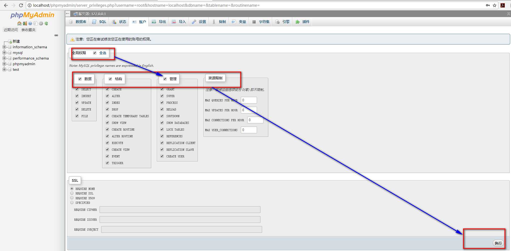Image resolution: width=511 pixels, height=251 pixels.
Task: Open the 设置 settings tab
Action: (199, 22)
